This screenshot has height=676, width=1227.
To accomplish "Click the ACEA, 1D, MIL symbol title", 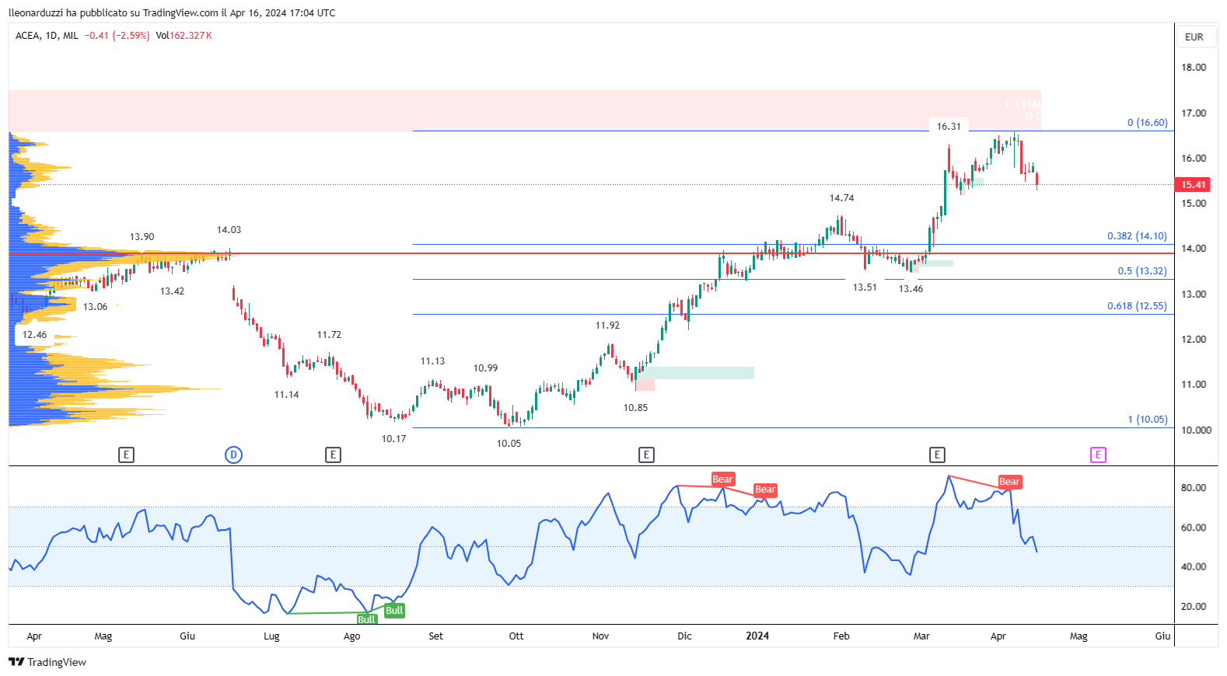I will point(47,35).
